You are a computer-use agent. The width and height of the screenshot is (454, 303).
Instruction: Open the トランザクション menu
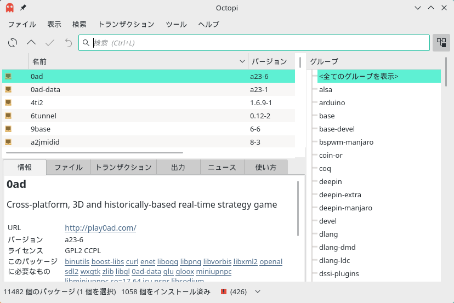coord(126,24)
